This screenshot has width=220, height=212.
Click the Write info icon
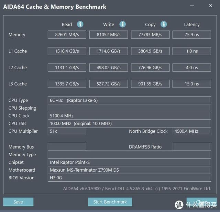point(122,24)
